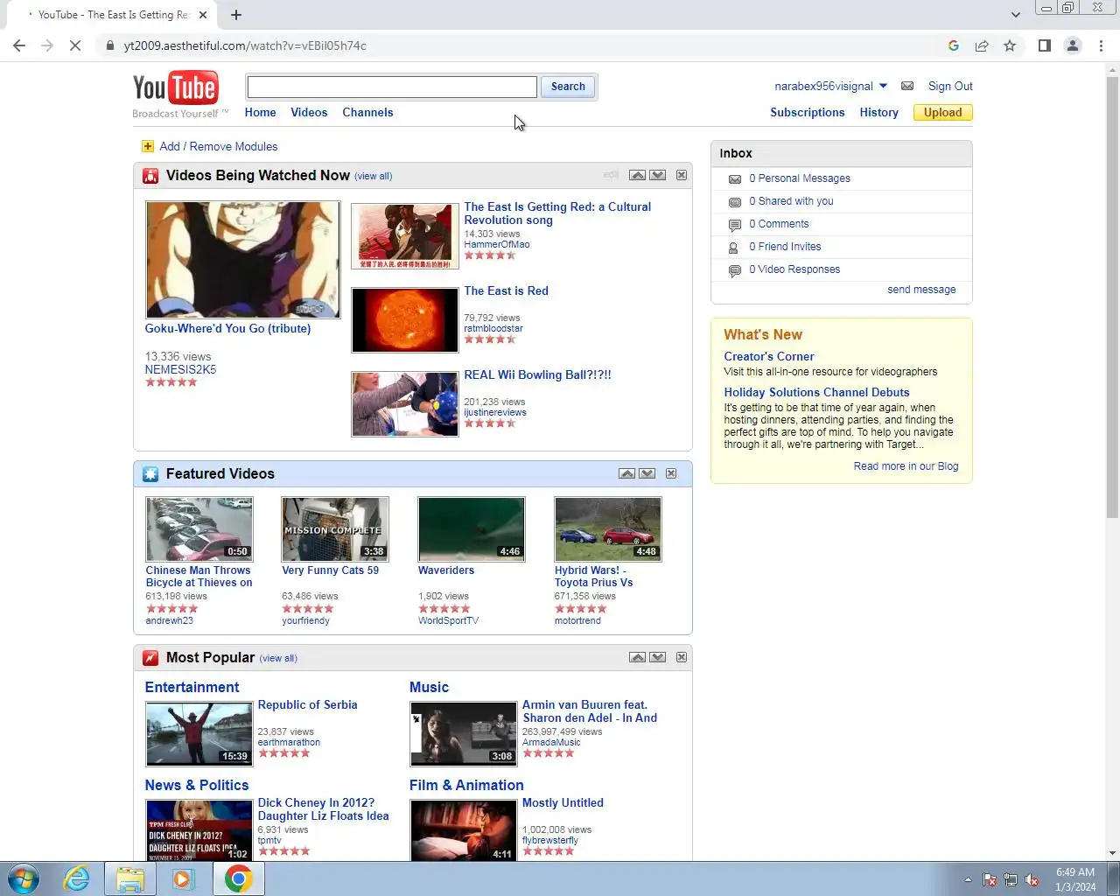
Task: Open Chrome tab search chevron
Action: (1015, 15)
